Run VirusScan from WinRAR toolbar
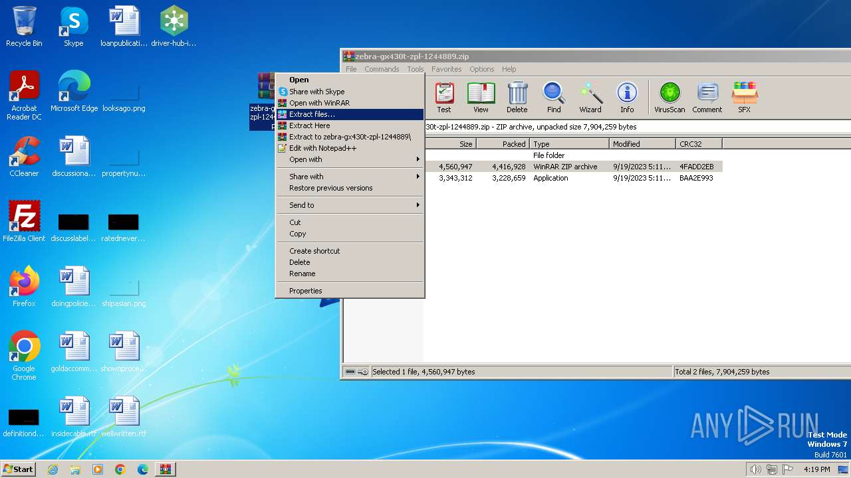 pyautogui.click(x=669, y=98)
